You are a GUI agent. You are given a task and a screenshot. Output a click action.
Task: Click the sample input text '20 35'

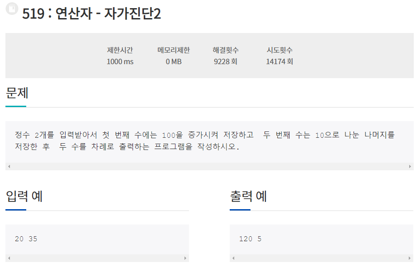pos(26,239)
